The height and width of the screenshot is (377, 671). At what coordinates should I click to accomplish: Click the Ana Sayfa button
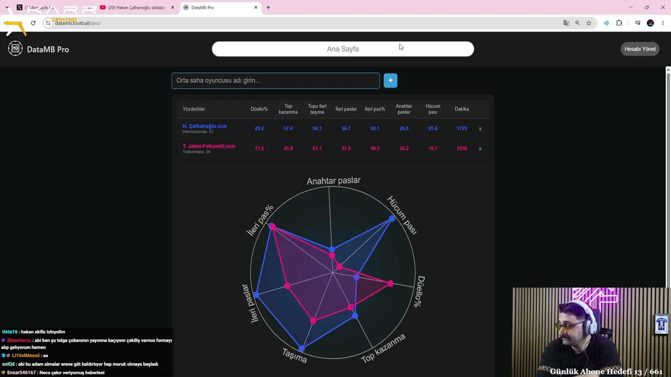pos(343,49)
